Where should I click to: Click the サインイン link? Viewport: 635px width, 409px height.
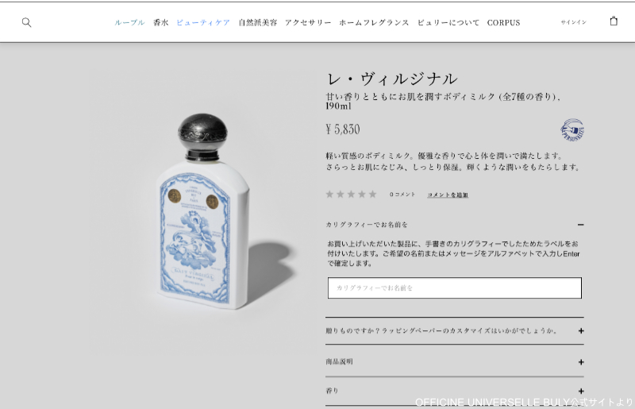point(573,22)
